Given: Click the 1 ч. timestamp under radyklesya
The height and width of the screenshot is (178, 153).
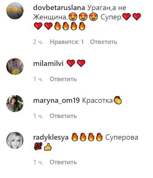Looking at the screenshot, I should pos(38,162).
